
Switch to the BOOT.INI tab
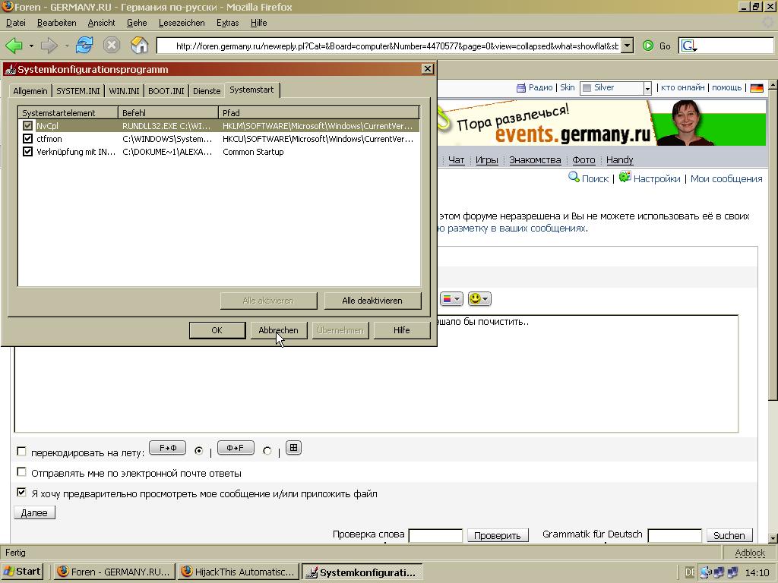(166, 91)
